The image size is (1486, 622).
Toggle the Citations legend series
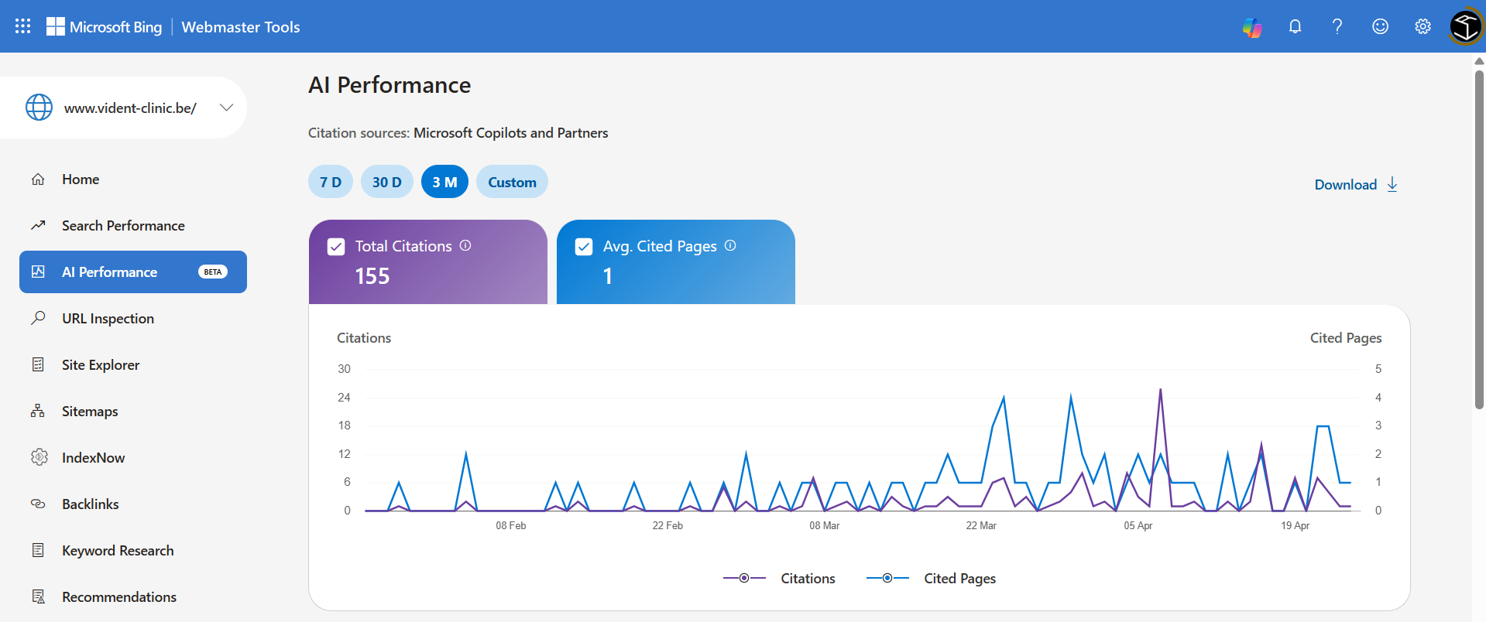779,579
